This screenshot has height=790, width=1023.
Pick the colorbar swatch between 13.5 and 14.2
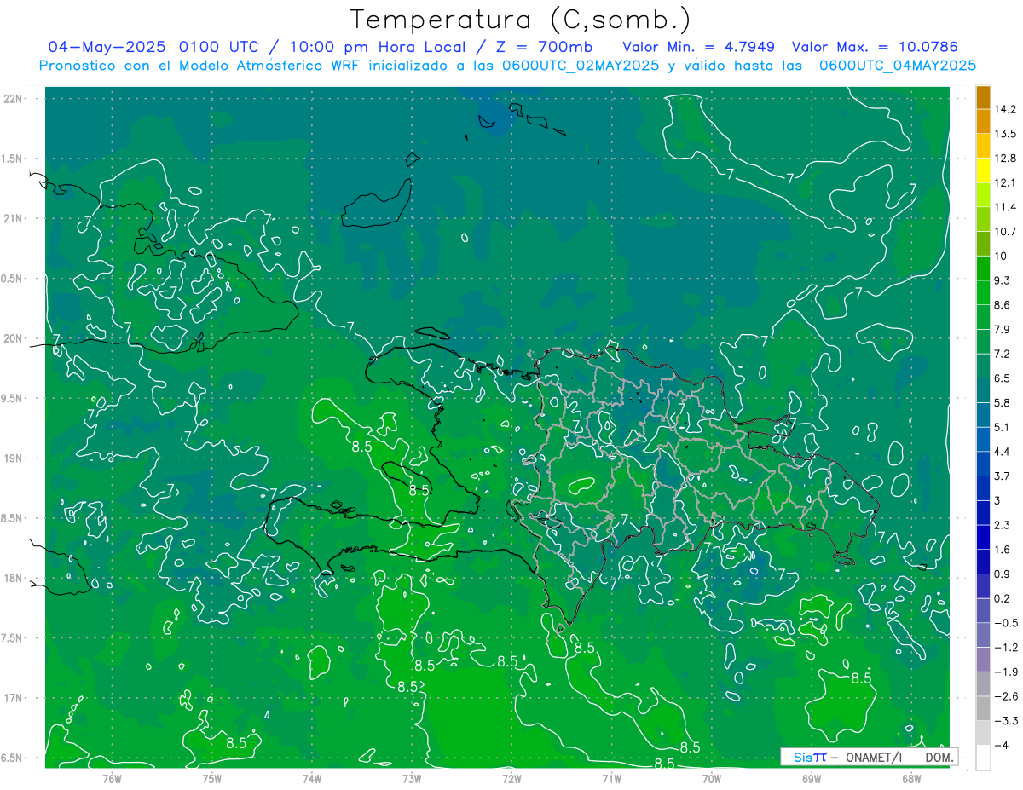point(983,122)
